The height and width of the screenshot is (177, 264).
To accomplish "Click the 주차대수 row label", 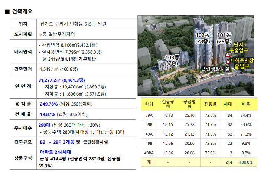I will (23, 128).
